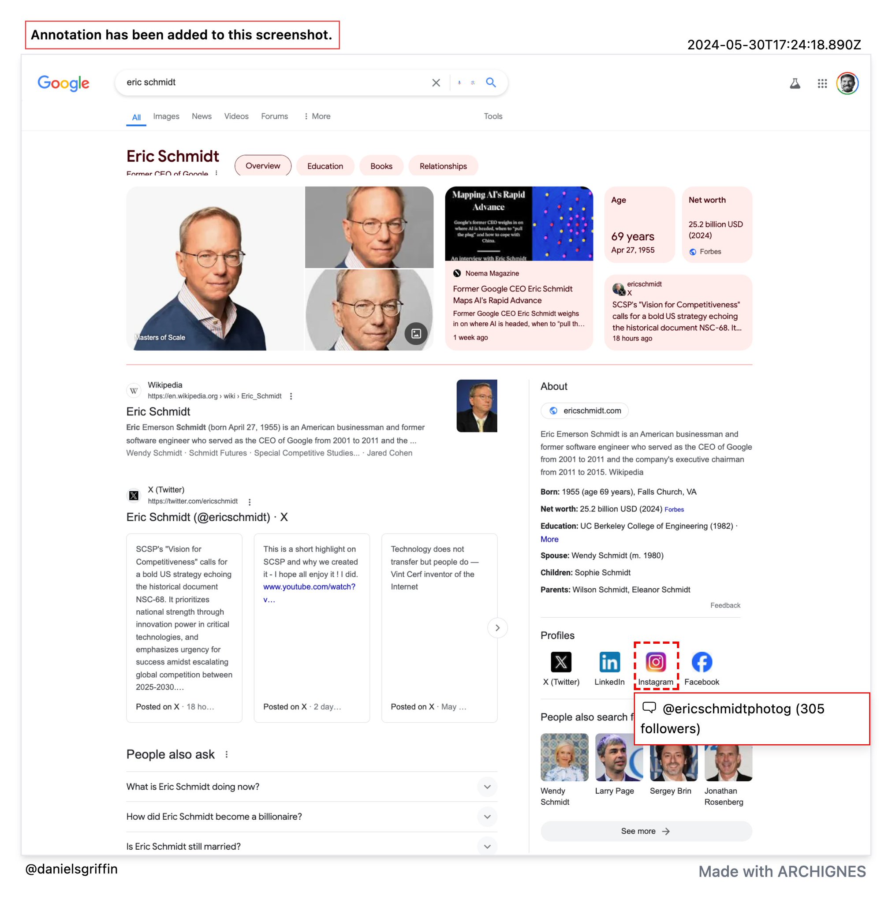Open the Net worth 25.2 billion USD card
This screenshot has width=892, height=903.
717,224
